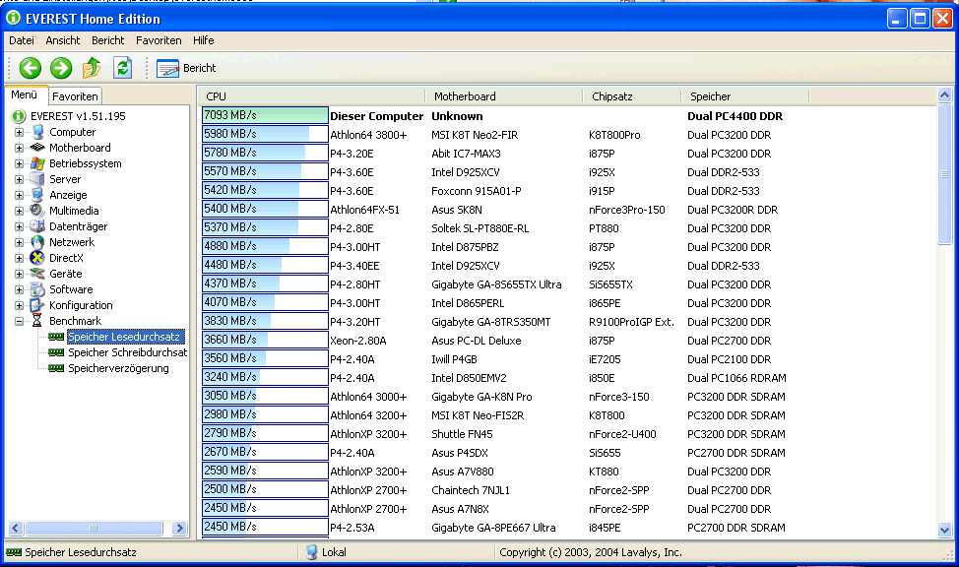The image size is (959, 567).
Task: Select the Benchmark hourglass icon
Action: [37, 321]
